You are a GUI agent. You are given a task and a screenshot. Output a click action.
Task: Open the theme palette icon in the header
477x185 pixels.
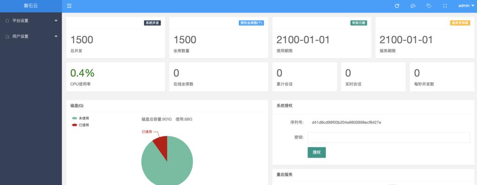click(413, 6)
